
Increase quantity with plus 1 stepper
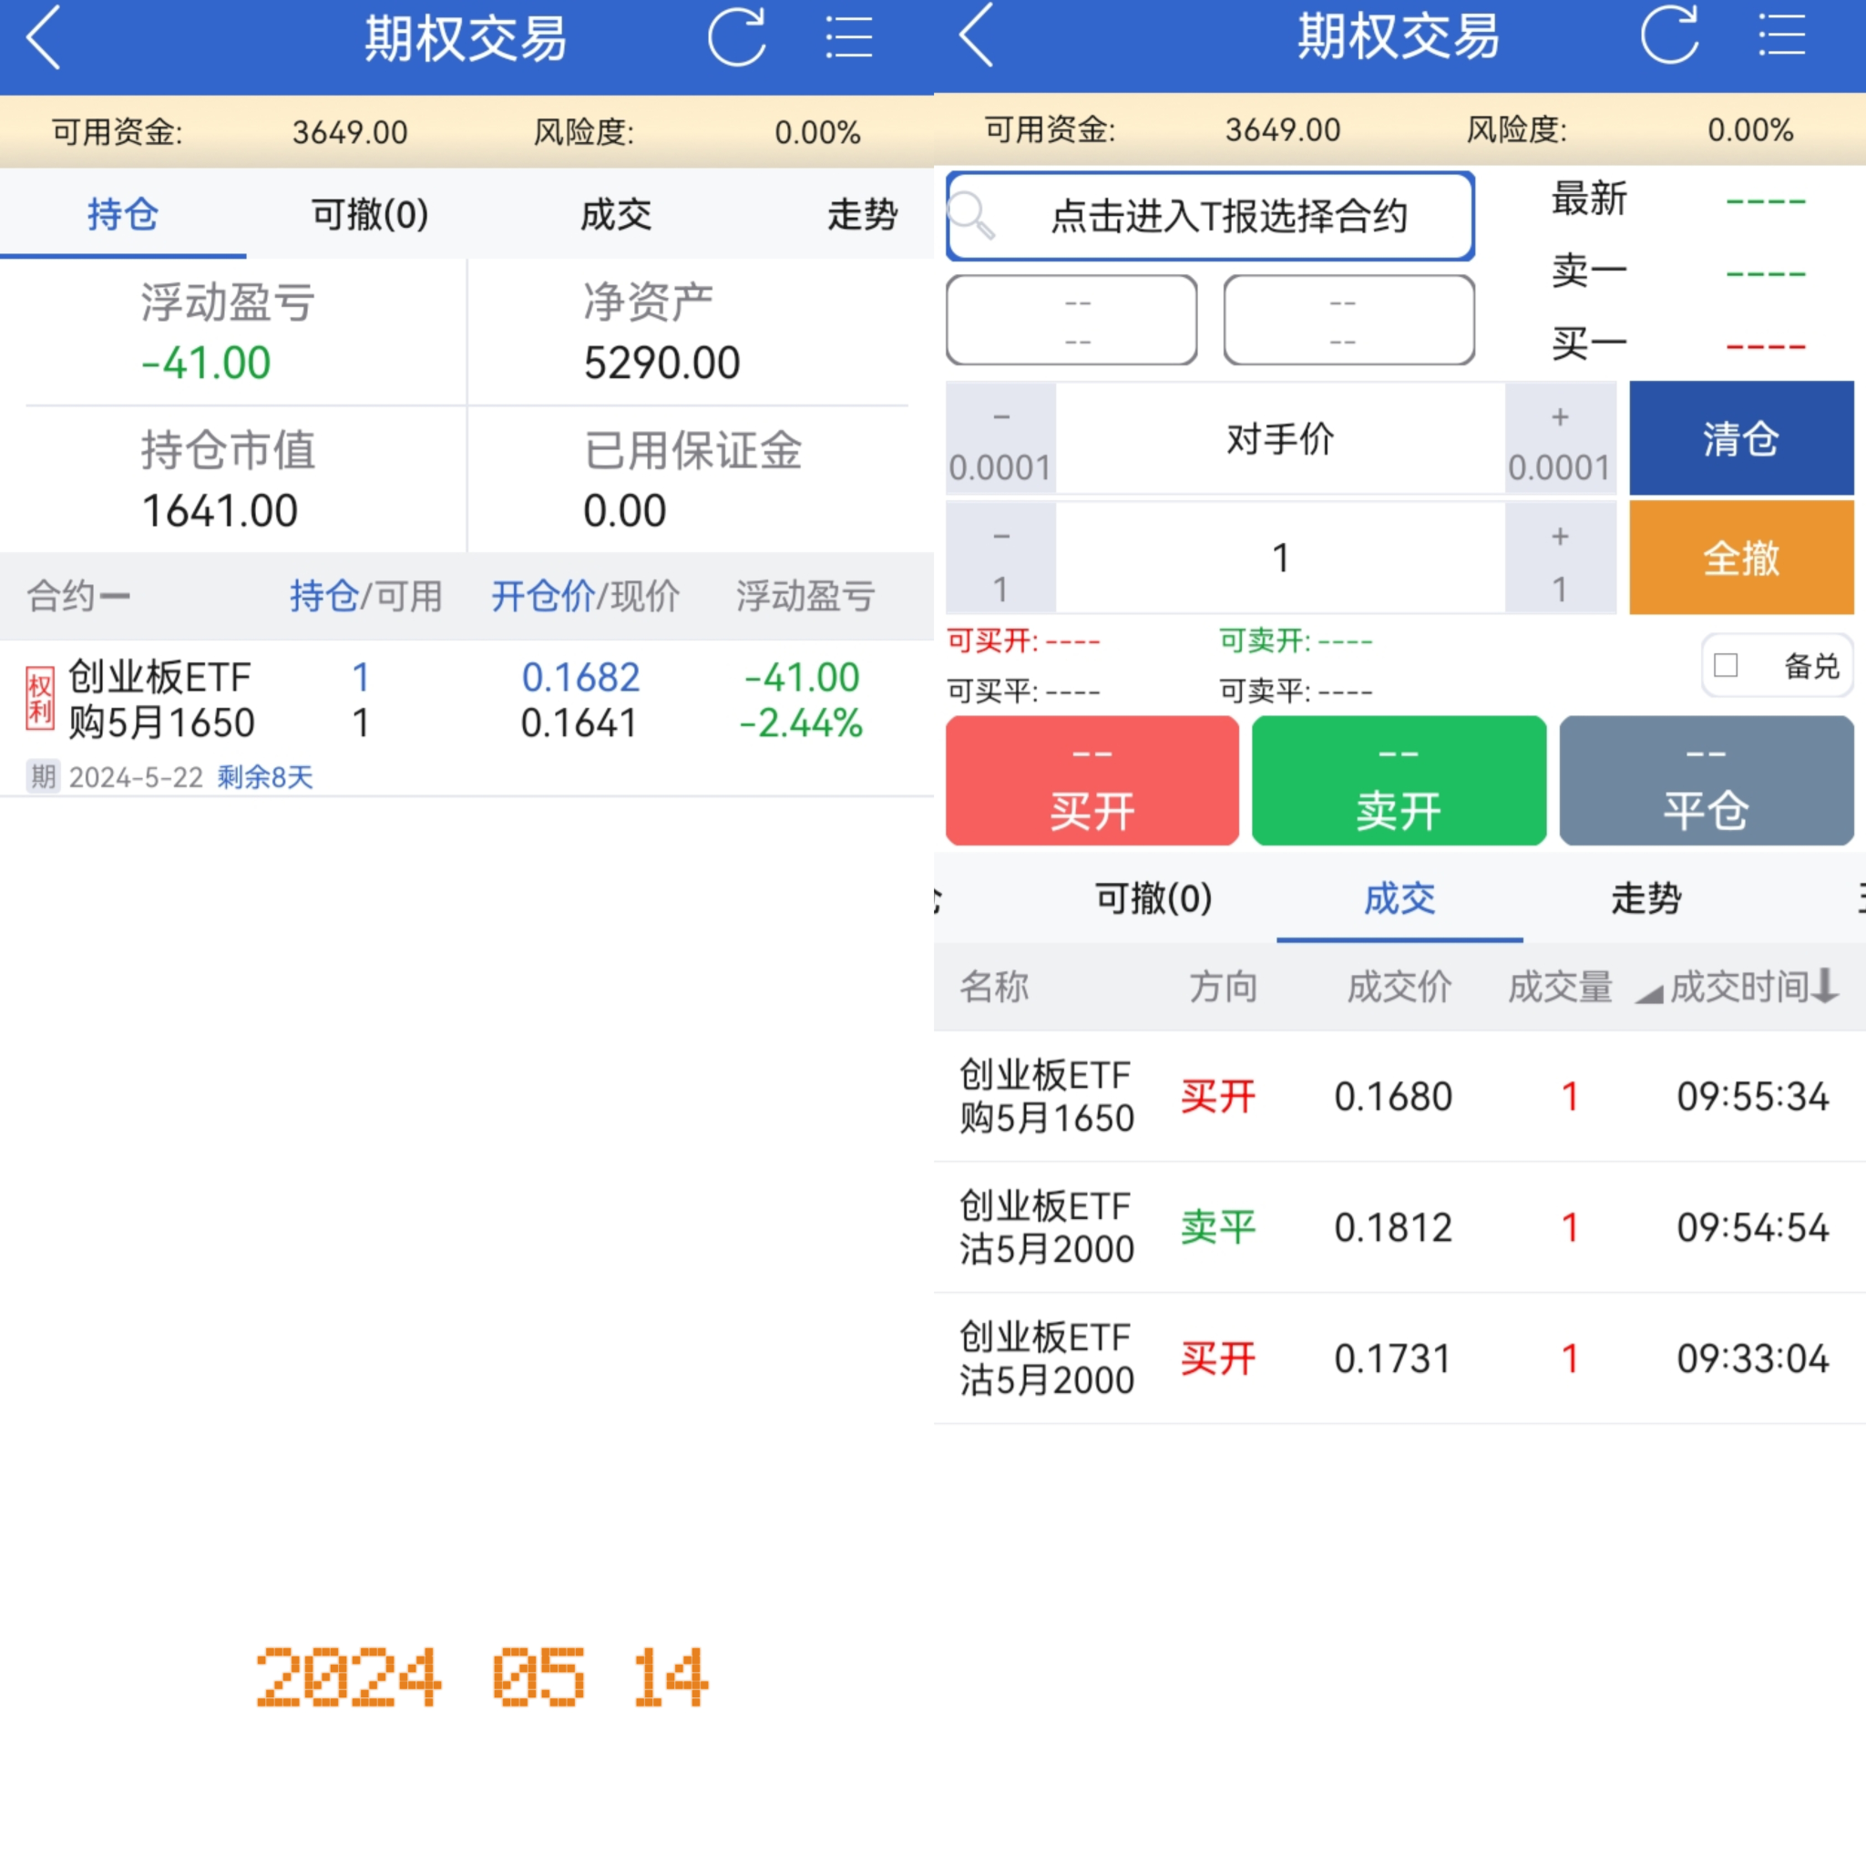pos(1559,559)
